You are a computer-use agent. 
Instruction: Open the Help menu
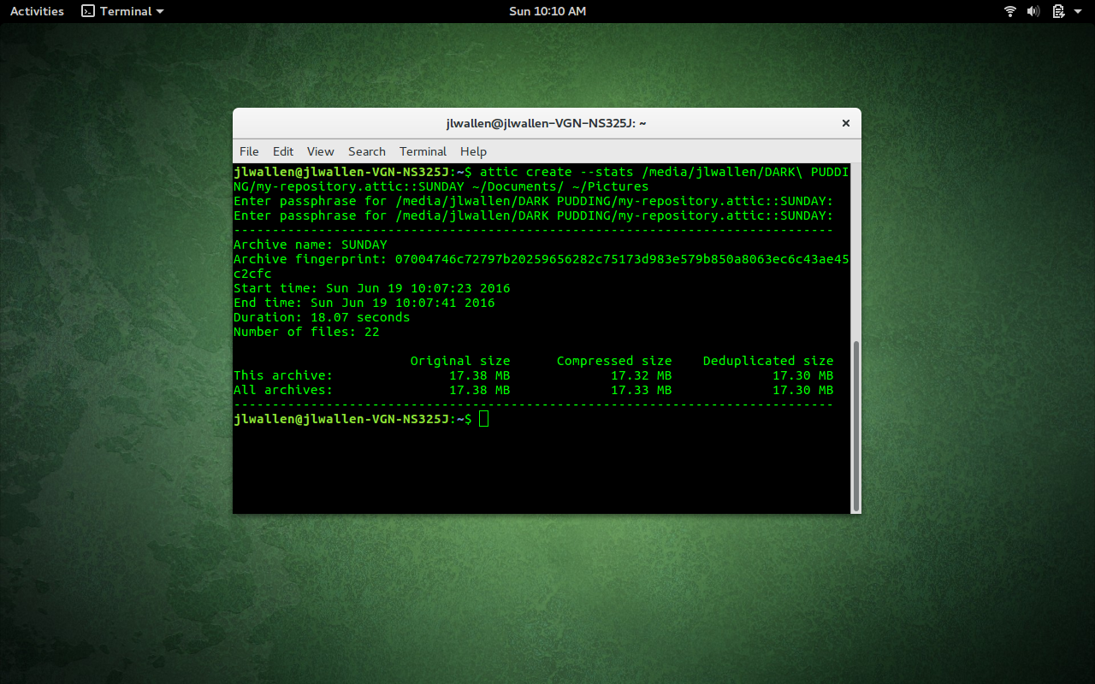tap(473, 151)
